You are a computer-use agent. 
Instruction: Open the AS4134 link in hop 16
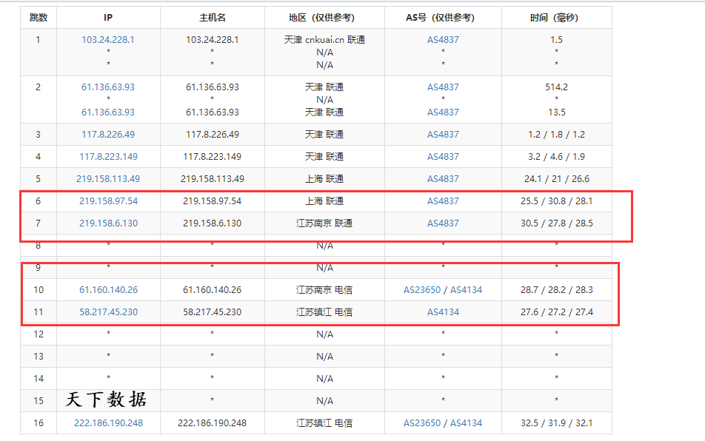click(x=466, y=423)
